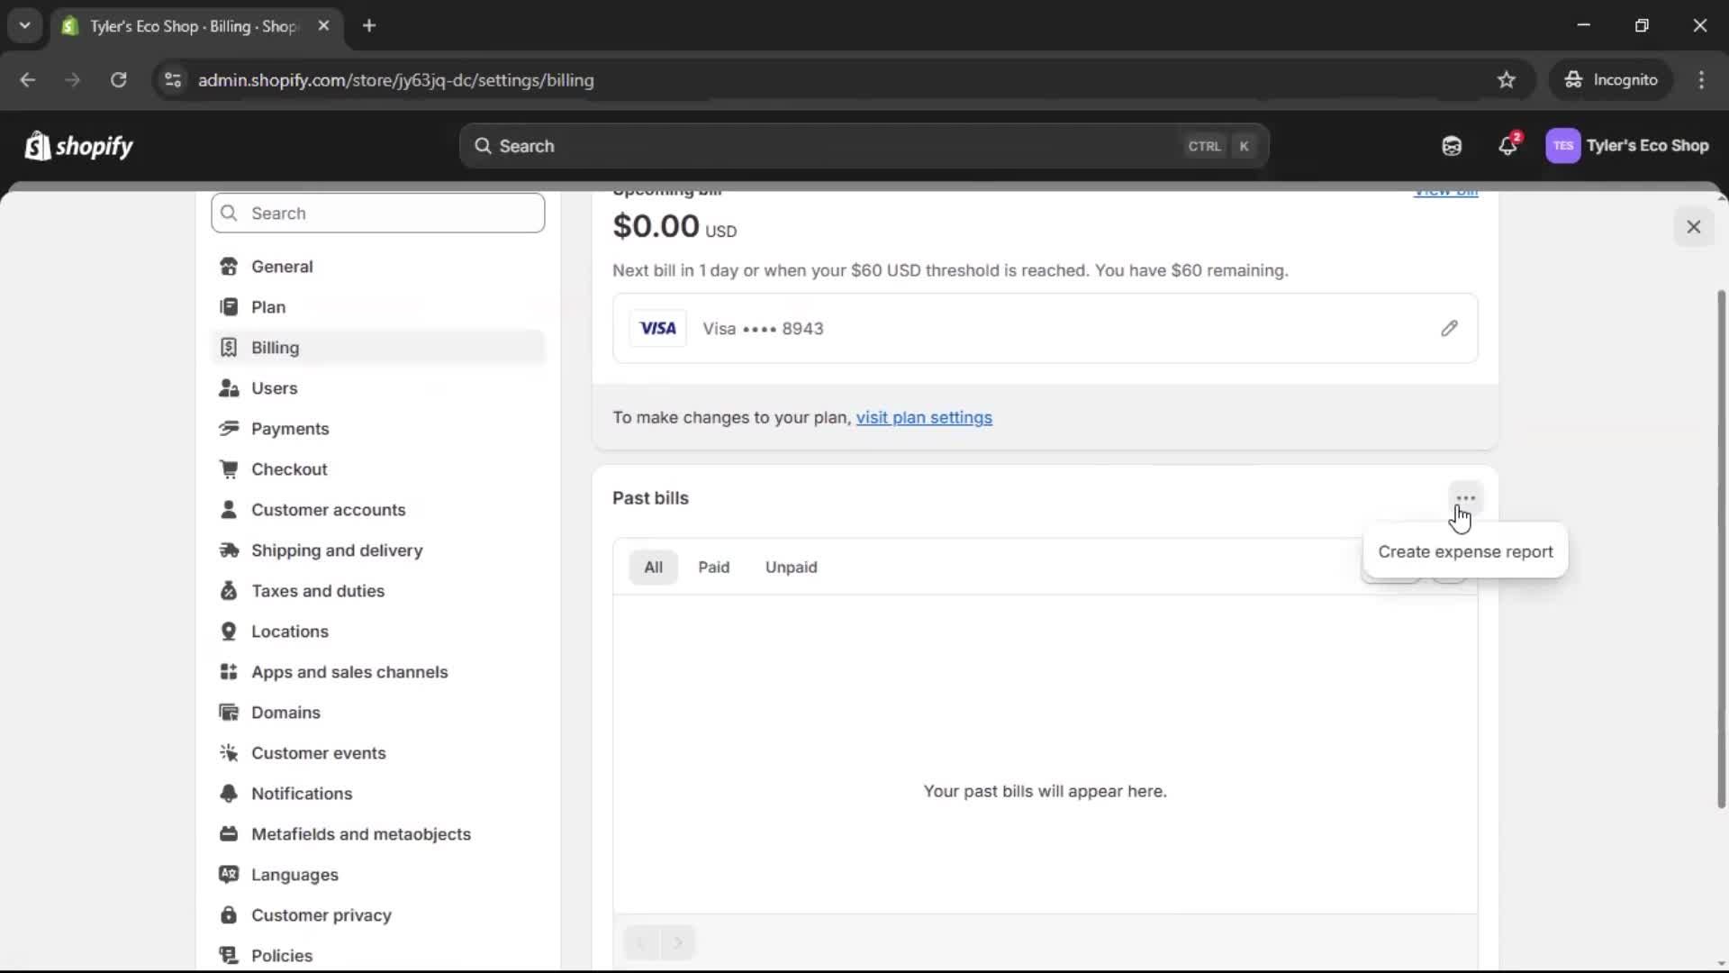
Task: Type in the settings Search field
Action: point(378,213)
